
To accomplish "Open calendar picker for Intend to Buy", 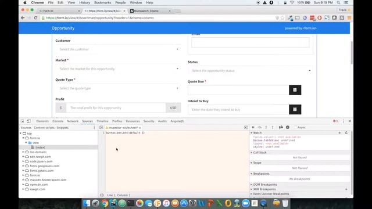I will point(295,110).
